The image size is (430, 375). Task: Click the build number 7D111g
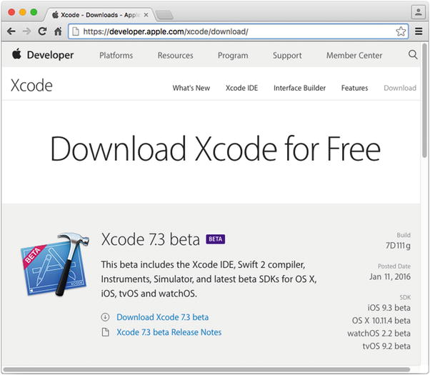point(398,246)
